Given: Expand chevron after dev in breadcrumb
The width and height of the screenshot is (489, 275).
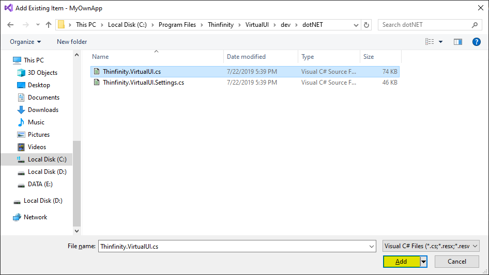Looking at the screenshot, I should [296, 25].
